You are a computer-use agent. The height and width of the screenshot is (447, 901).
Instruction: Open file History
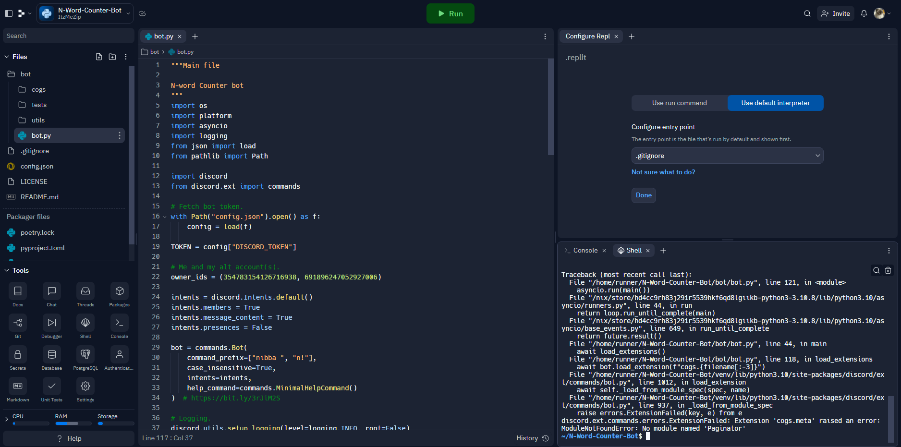(532, 438)
